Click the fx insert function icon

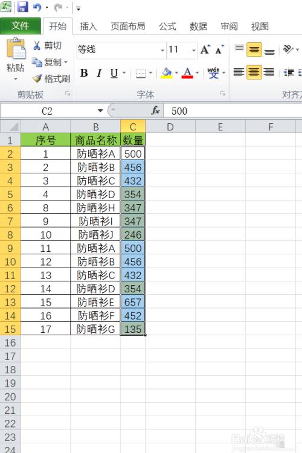pyautogui.click(x=155, y=111)
